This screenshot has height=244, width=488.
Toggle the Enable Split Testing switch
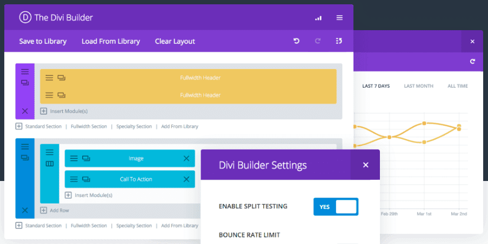click(336, 206)
